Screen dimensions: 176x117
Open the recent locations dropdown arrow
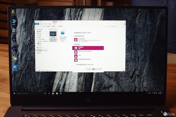(x=40, y=26)
